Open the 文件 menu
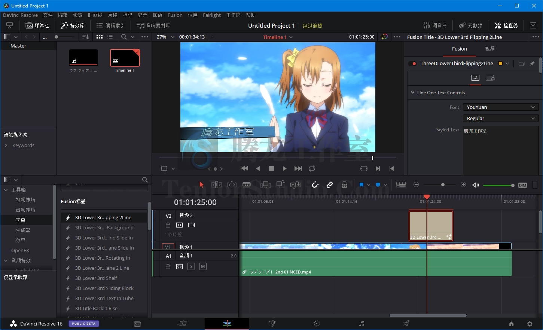The height and width of the screenshot is (330, 543). point(48,15)
